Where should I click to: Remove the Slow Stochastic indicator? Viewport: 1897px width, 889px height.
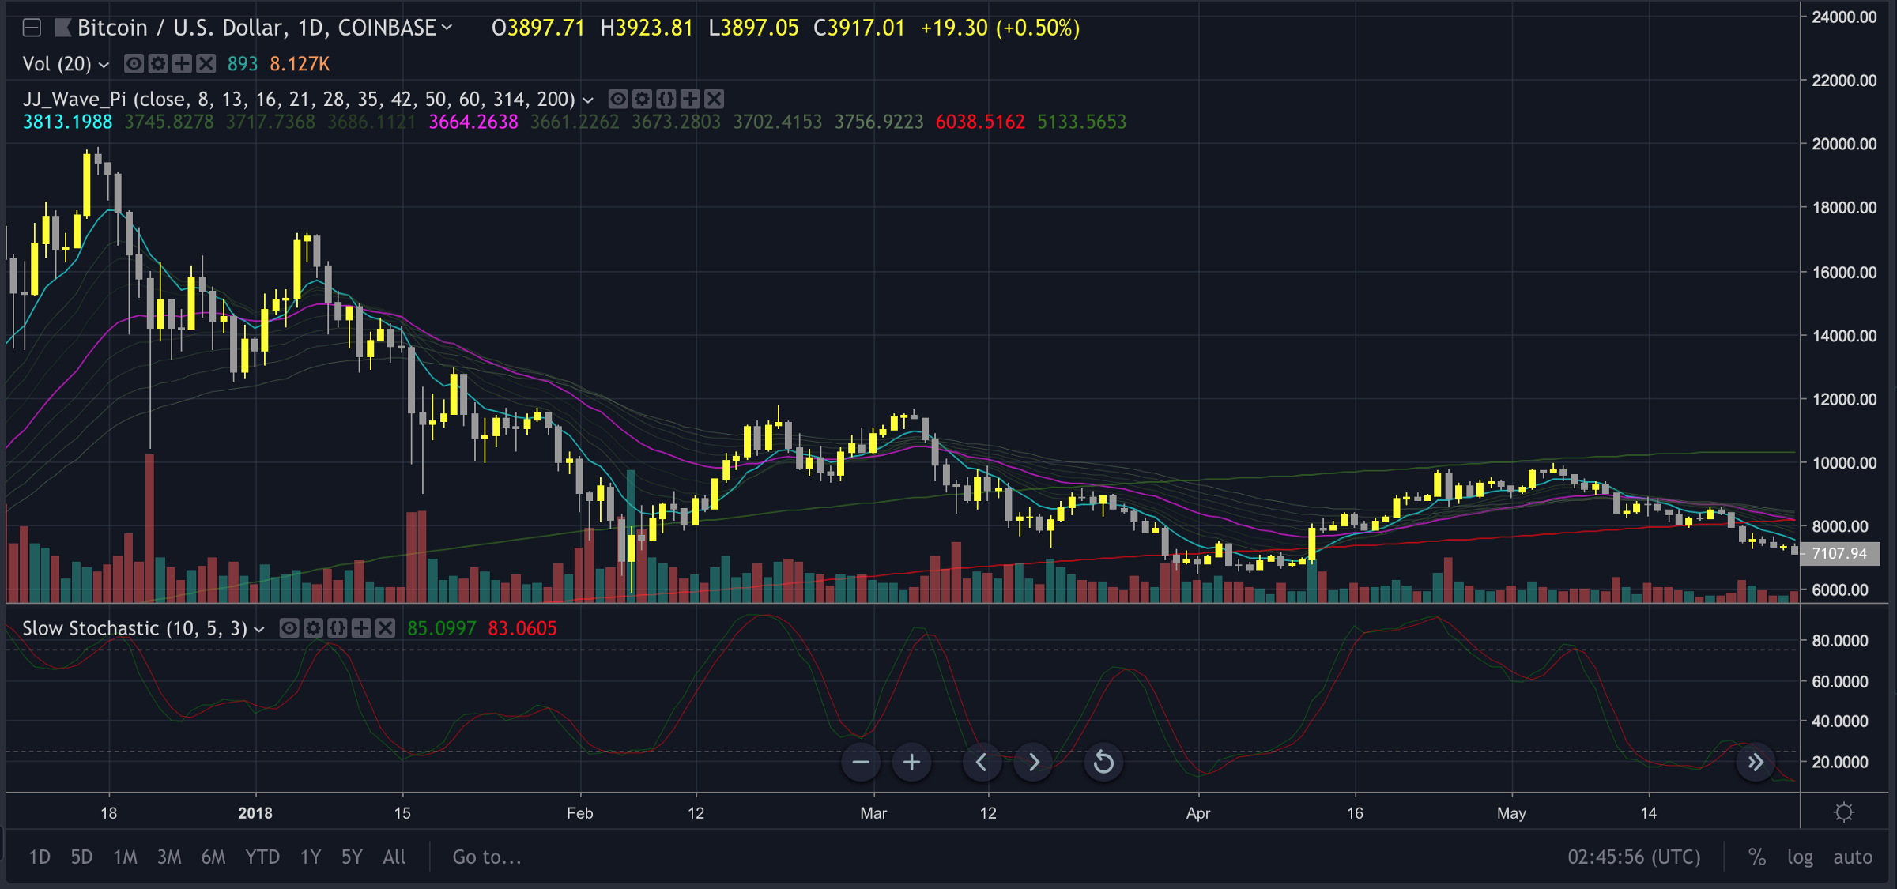pos(385,628)
